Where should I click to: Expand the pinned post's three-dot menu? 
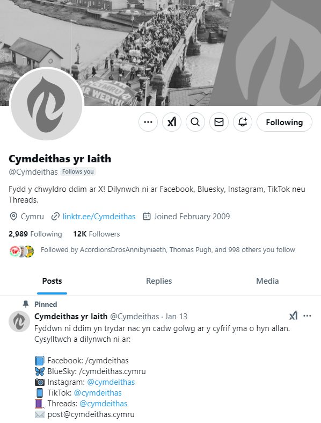pyautogui.click(x=307, y=316)
